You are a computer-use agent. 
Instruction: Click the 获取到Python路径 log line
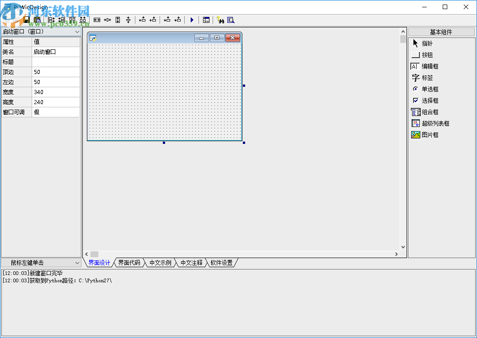[57, 280]
